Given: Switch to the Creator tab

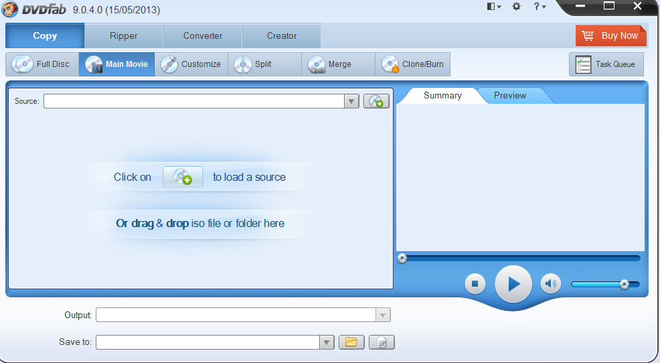Looking at the screenshot, I should (282, 35).
